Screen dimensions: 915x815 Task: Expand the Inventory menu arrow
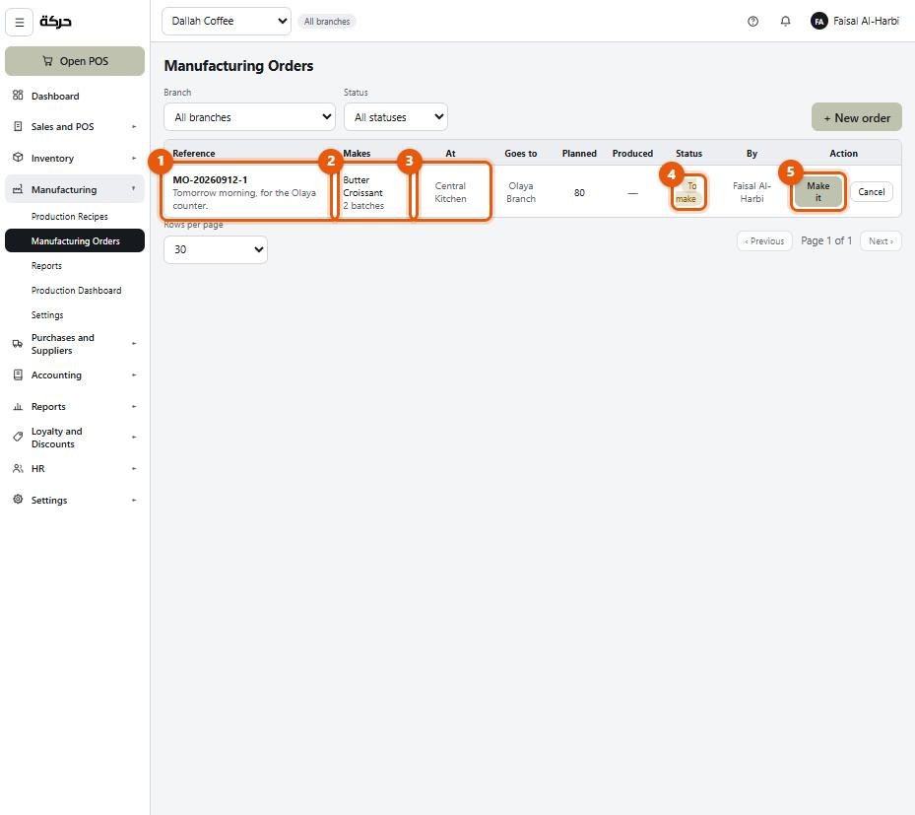pos(134,159)
